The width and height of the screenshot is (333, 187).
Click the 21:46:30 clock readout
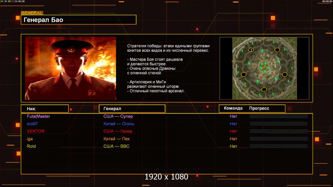(20, 1)
